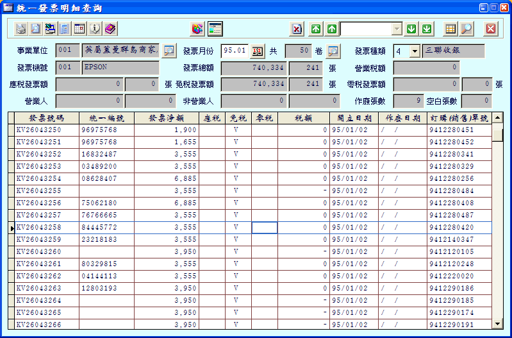Expand the toolbar record navigation dropdown

click(397, 29)
